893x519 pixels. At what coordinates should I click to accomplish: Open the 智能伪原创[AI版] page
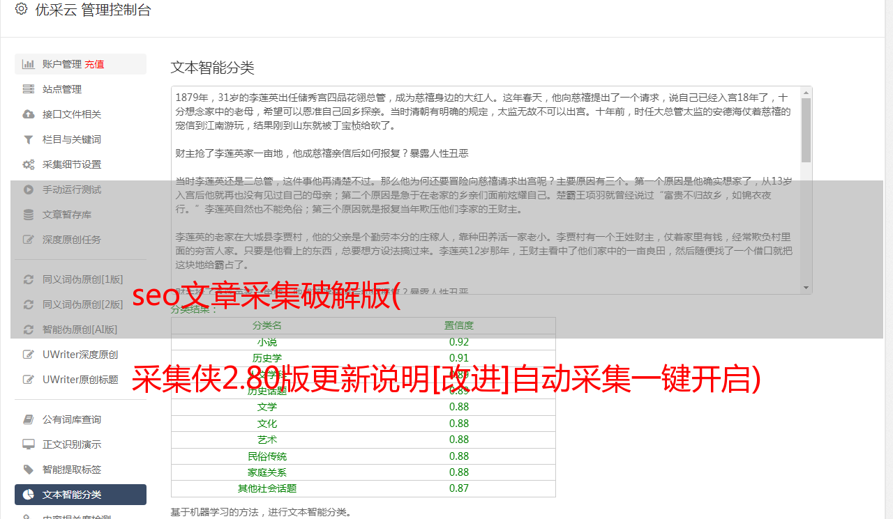(80, 330)
